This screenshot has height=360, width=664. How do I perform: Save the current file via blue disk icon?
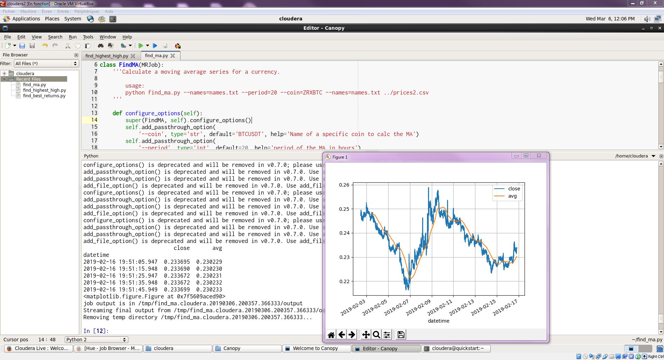(x=22, y=46)
